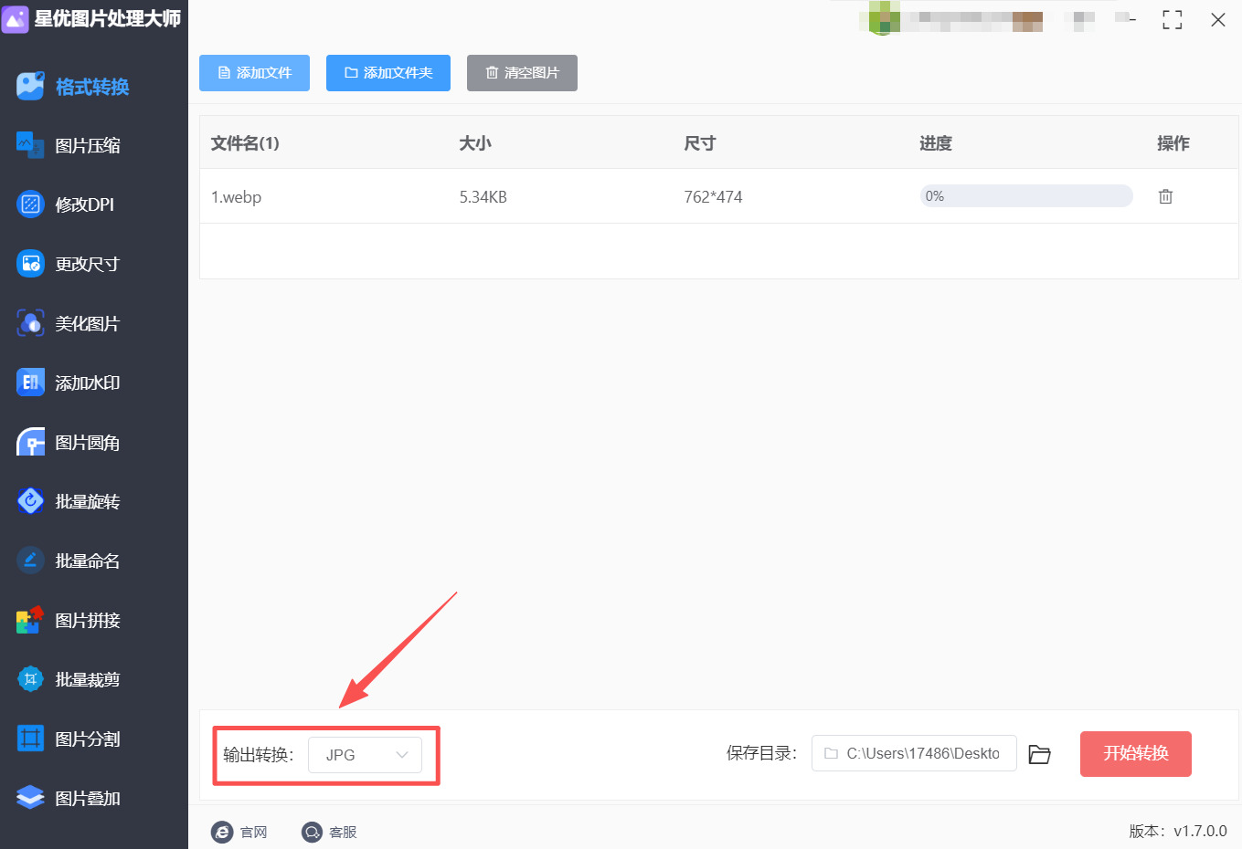Click the 图片圆角 sidebar icon
Screen dimensions: 1242x849
[x=30, y=442]
